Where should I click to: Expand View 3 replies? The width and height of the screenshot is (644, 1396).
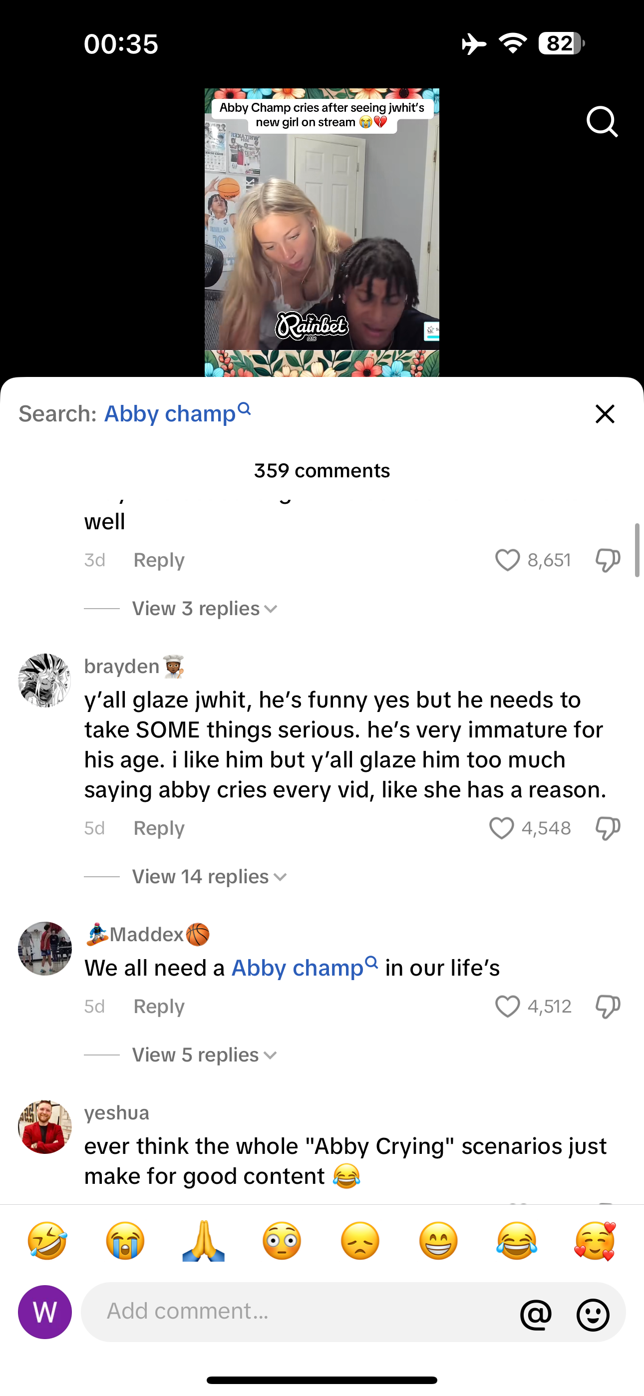(x=204, y=609)
